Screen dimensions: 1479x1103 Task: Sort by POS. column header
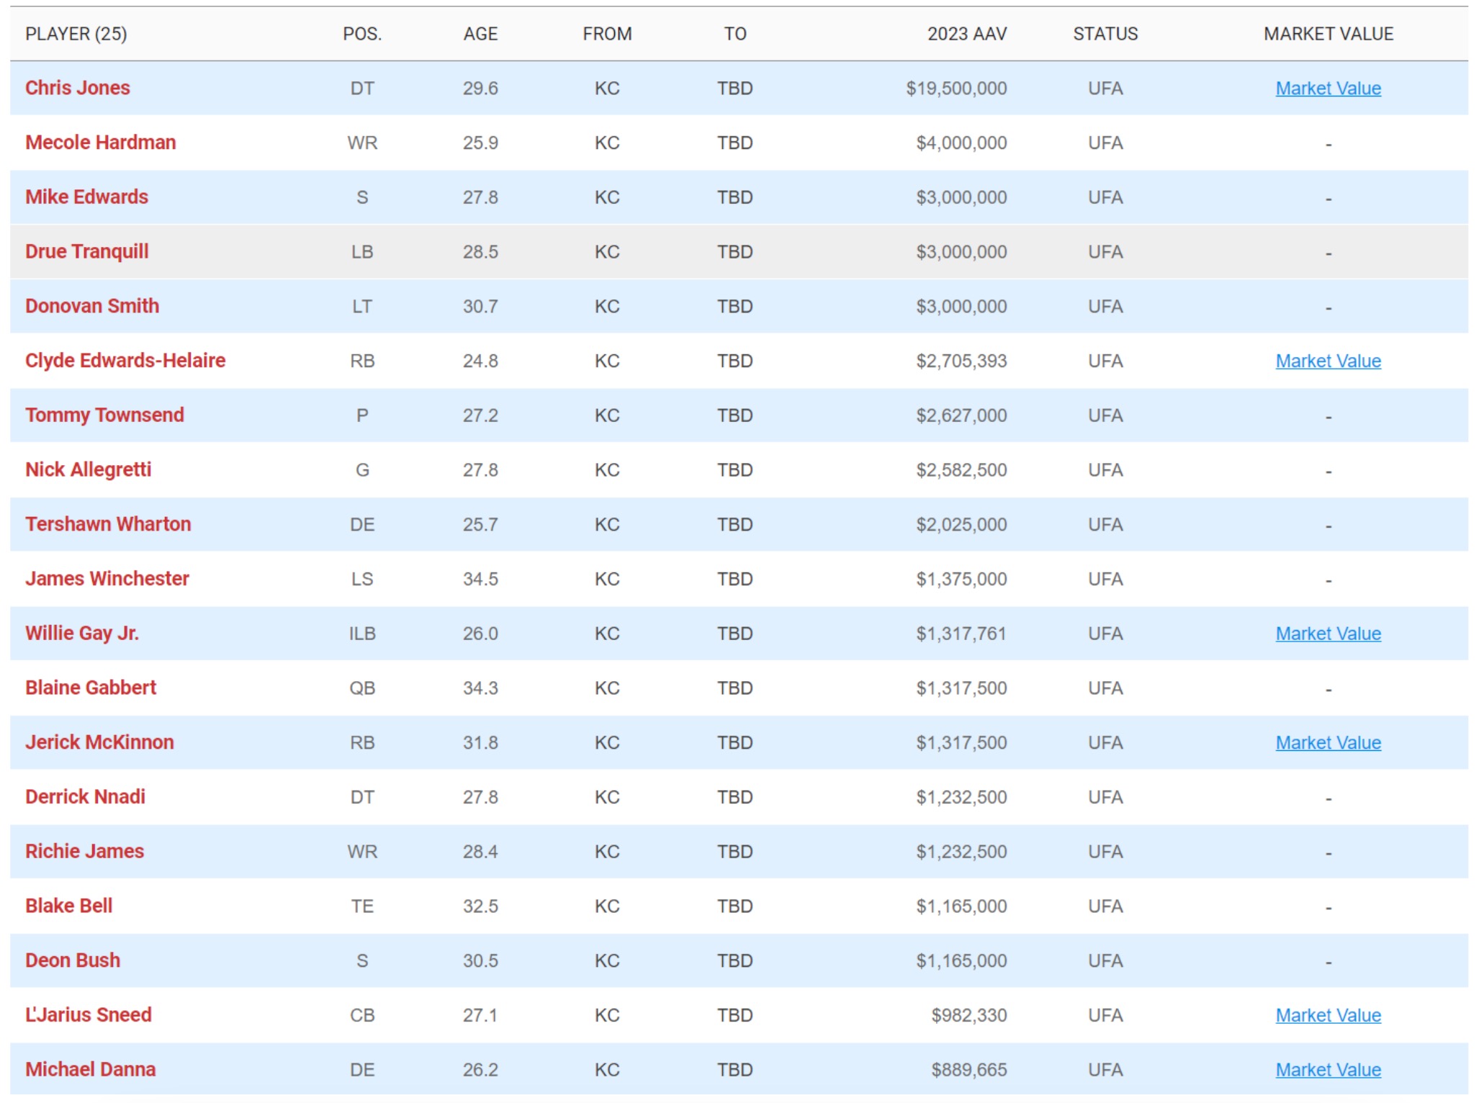coord(361,34)
